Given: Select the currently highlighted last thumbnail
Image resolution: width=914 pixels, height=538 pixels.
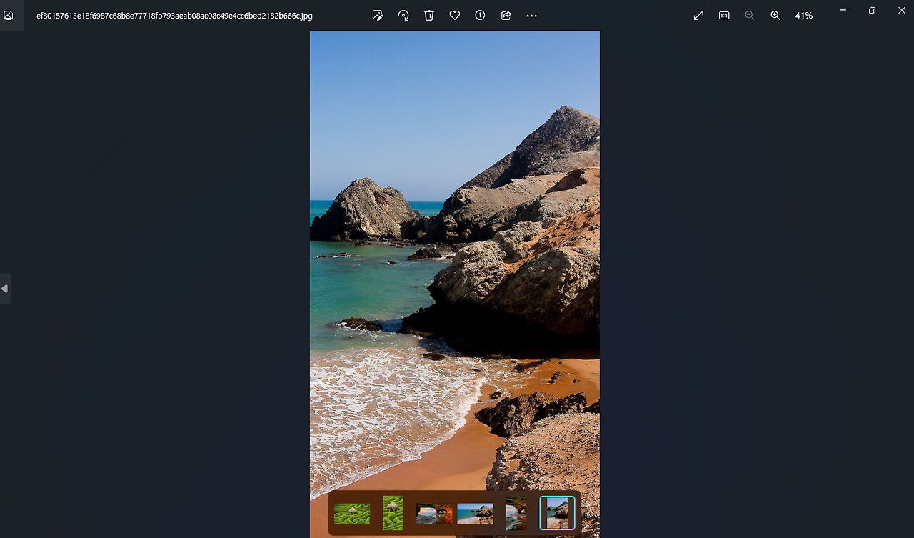Looking at the screenshot, I should pyautogui.click(x=557, y=513).
